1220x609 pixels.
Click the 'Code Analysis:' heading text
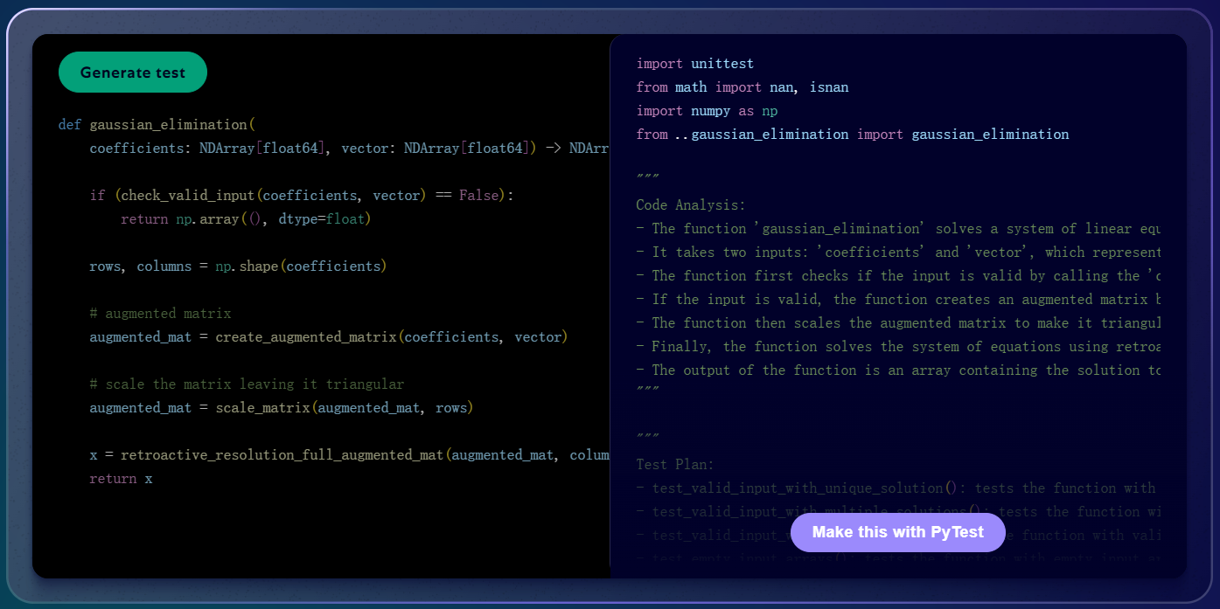click(691, 205)
